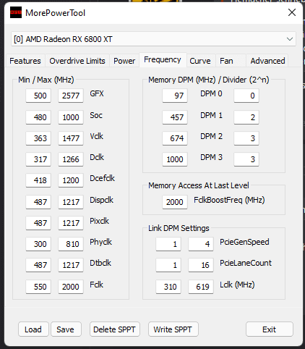Image resolution: width=305 pixels, height=349 pixels.
Task: Edit the Fclk maximum field
Action: pyautogui.click(x=71, y=287)
